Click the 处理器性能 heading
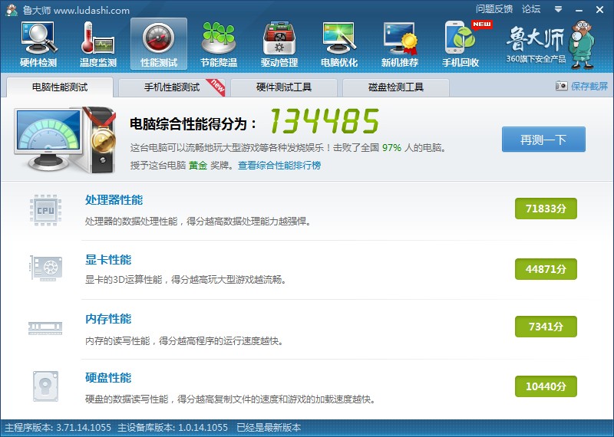 point(114,200)
